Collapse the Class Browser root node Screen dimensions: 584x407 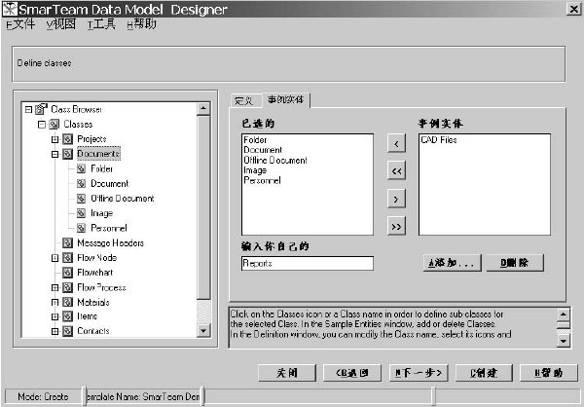click(x=28, y=110)
